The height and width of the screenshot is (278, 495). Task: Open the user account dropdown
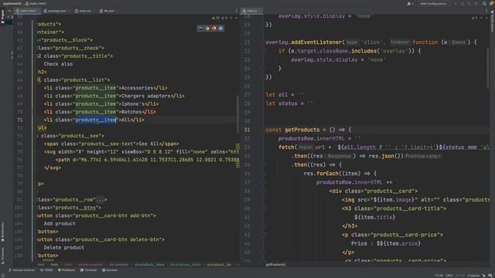pos(410,3)
